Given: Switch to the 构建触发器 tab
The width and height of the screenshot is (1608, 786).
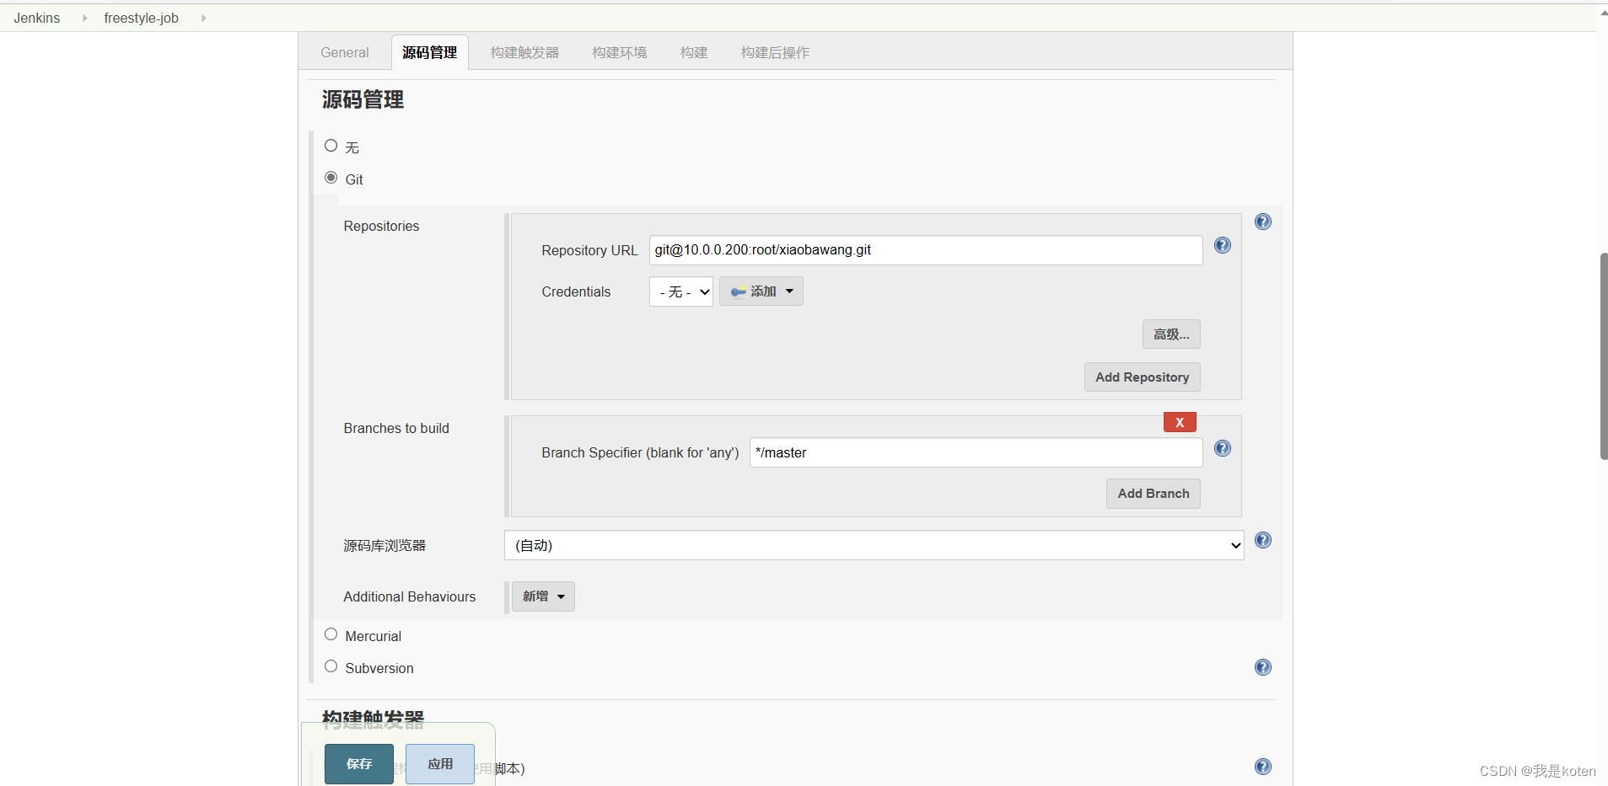Looking at the screenshot, I should click(x=524, y=52).
